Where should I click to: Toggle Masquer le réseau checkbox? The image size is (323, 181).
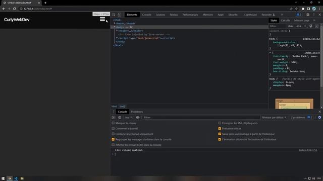click(113, 123)
